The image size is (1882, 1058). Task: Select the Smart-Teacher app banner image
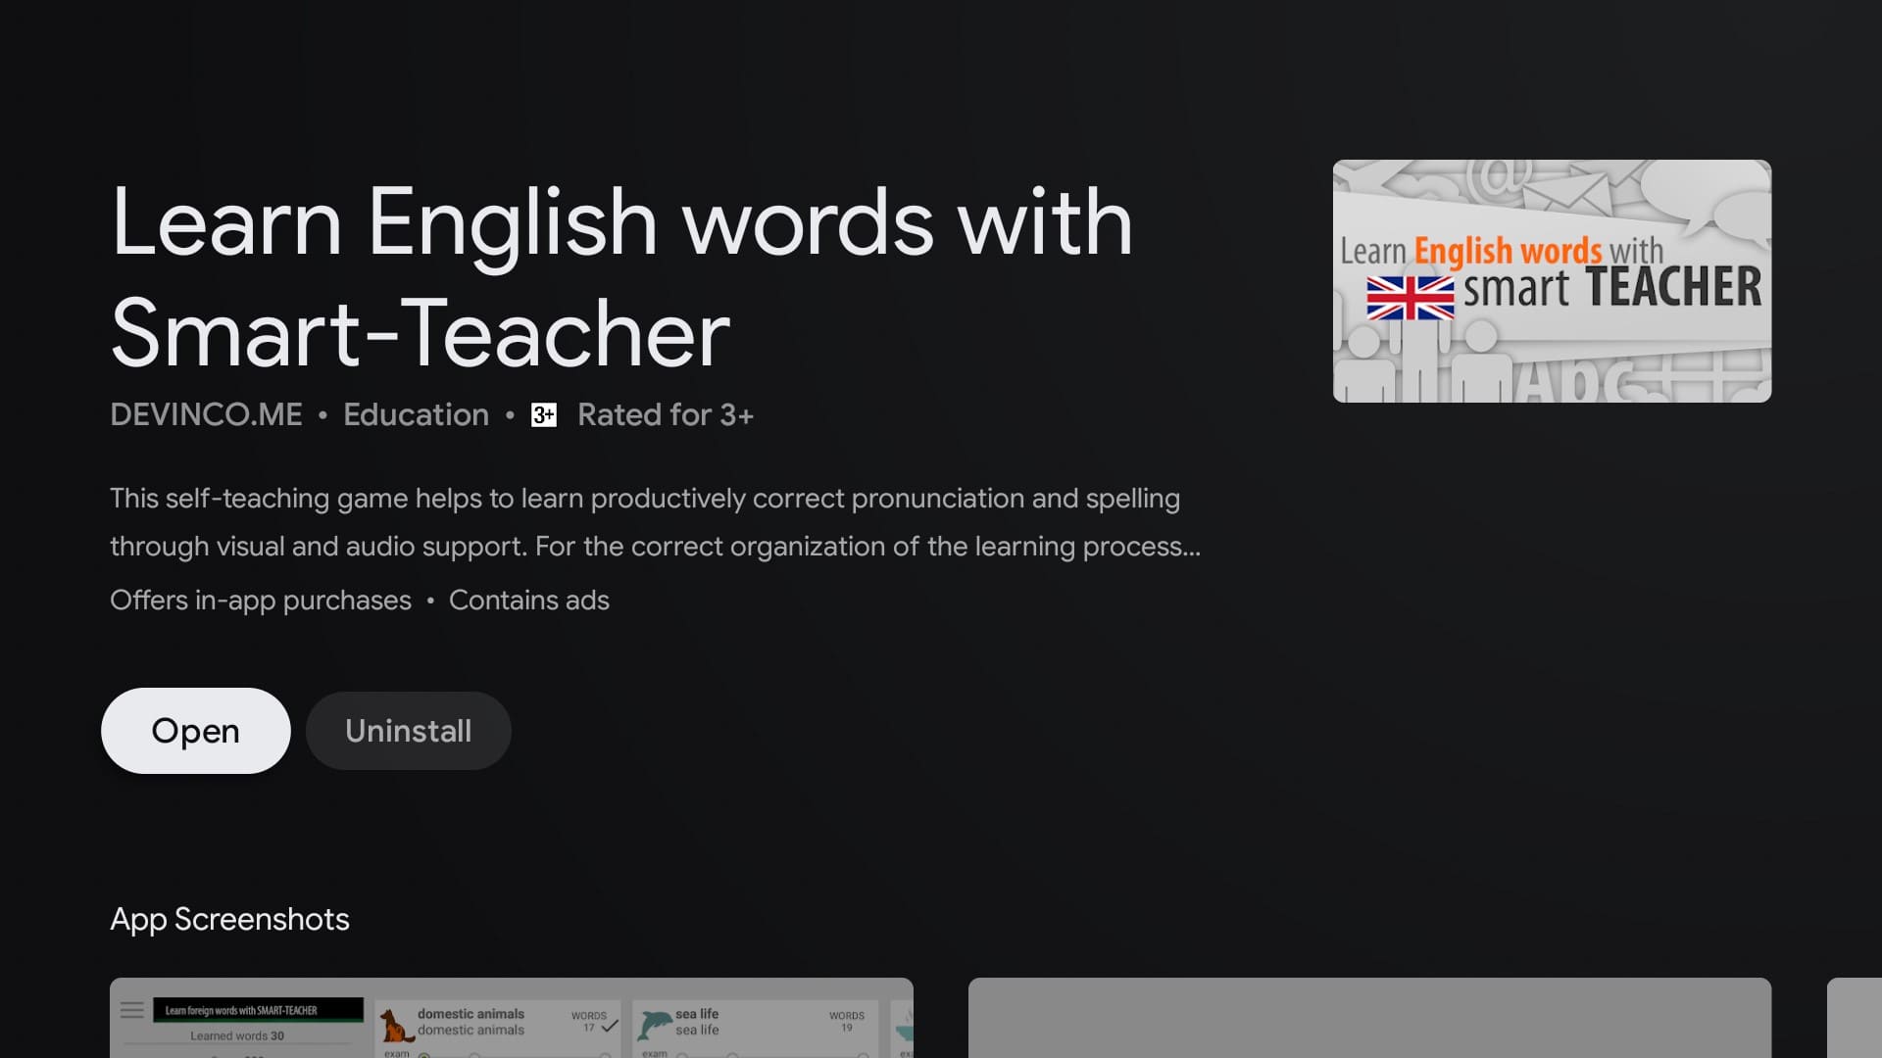(x=1552, y=280)
